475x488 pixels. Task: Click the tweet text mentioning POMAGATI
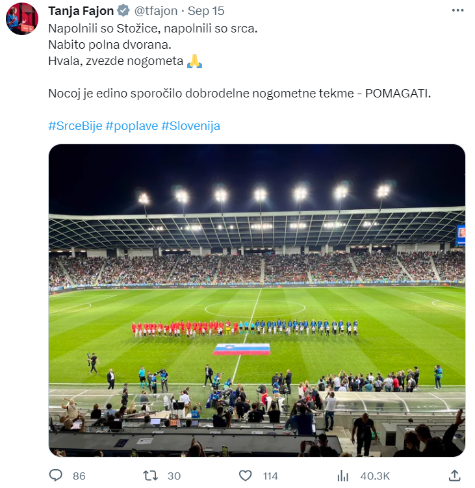239,94
